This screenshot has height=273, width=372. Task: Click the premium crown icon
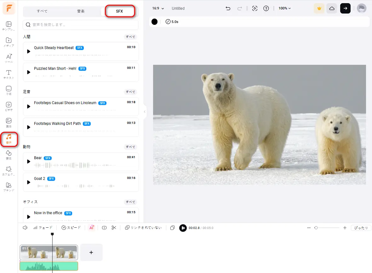(x=319, y=8)
